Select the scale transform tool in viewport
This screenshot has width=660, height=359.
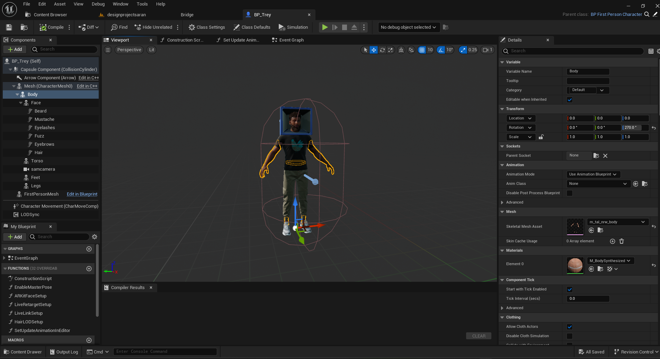pyautogui.click(x=391, y=50)
